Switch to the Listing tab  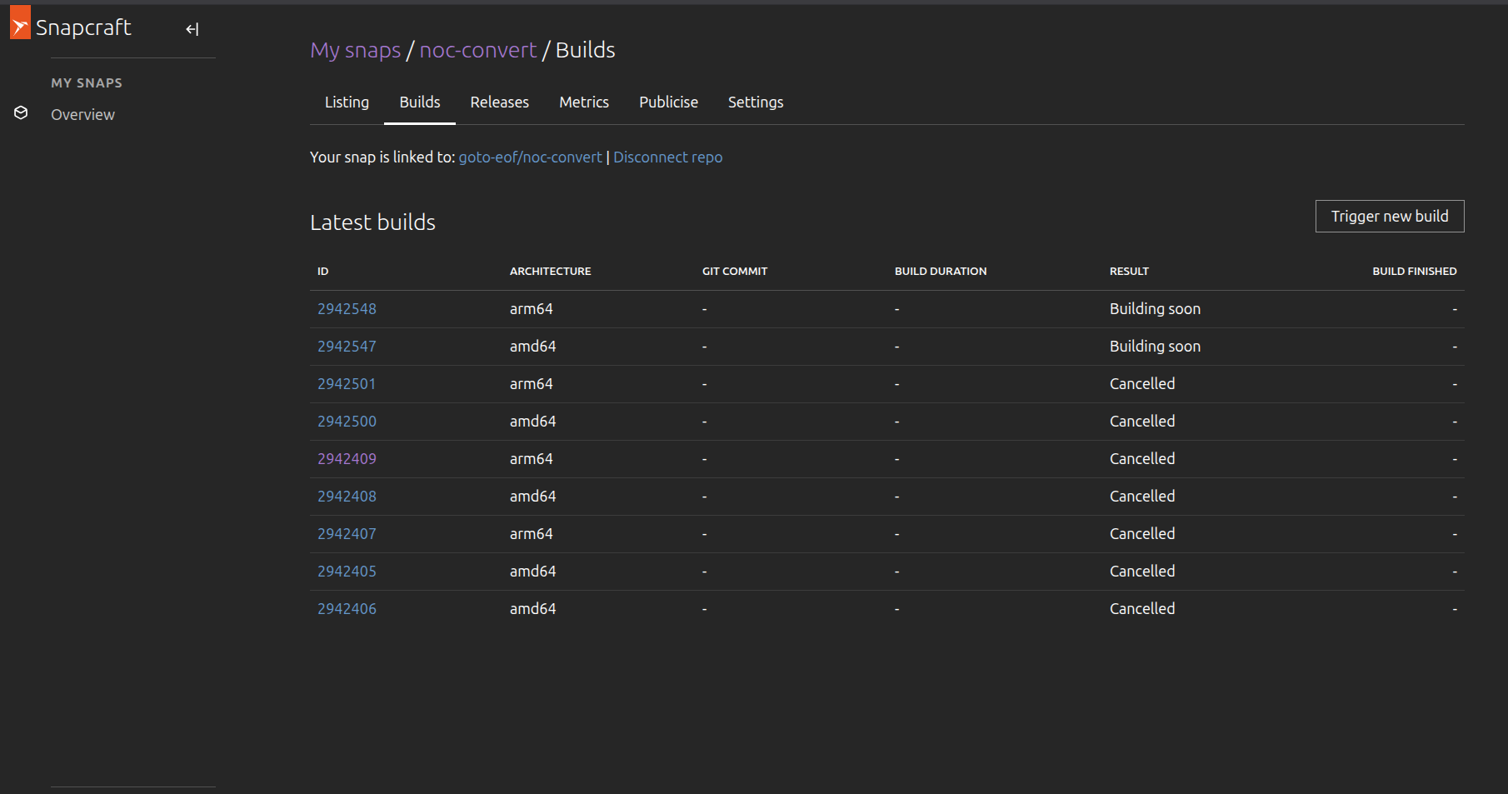coord(347,102)
